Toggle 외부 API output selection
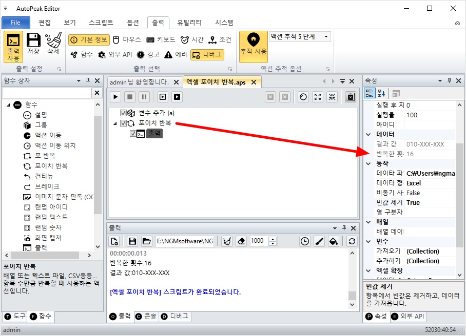 pos(115,55)
